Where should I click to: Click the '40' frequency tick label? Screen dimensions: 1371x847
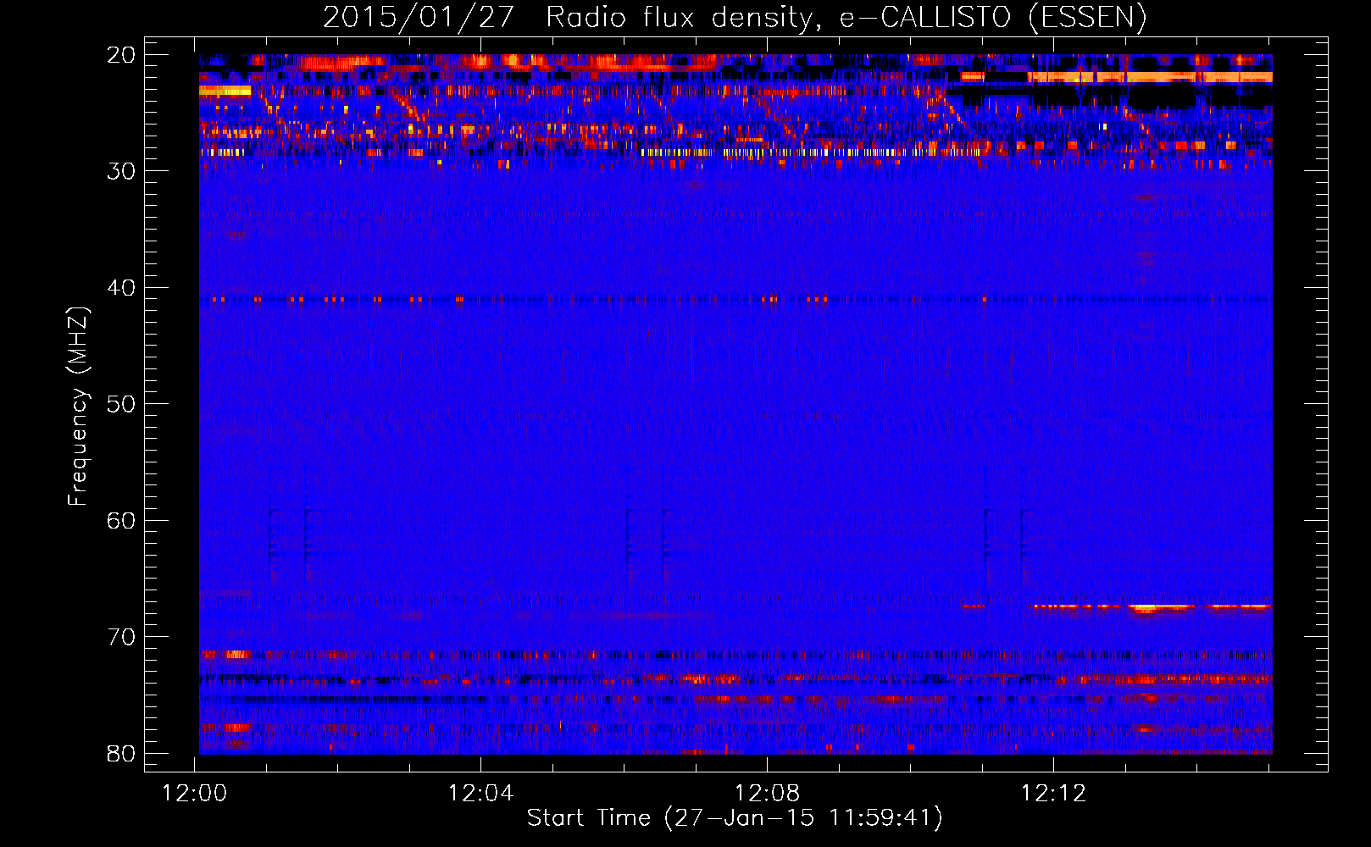coord(121,288)
